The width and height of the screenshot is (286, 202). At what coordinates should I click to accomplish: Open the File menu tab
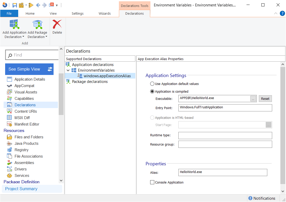pyautogui.click(x=9, y=14)
